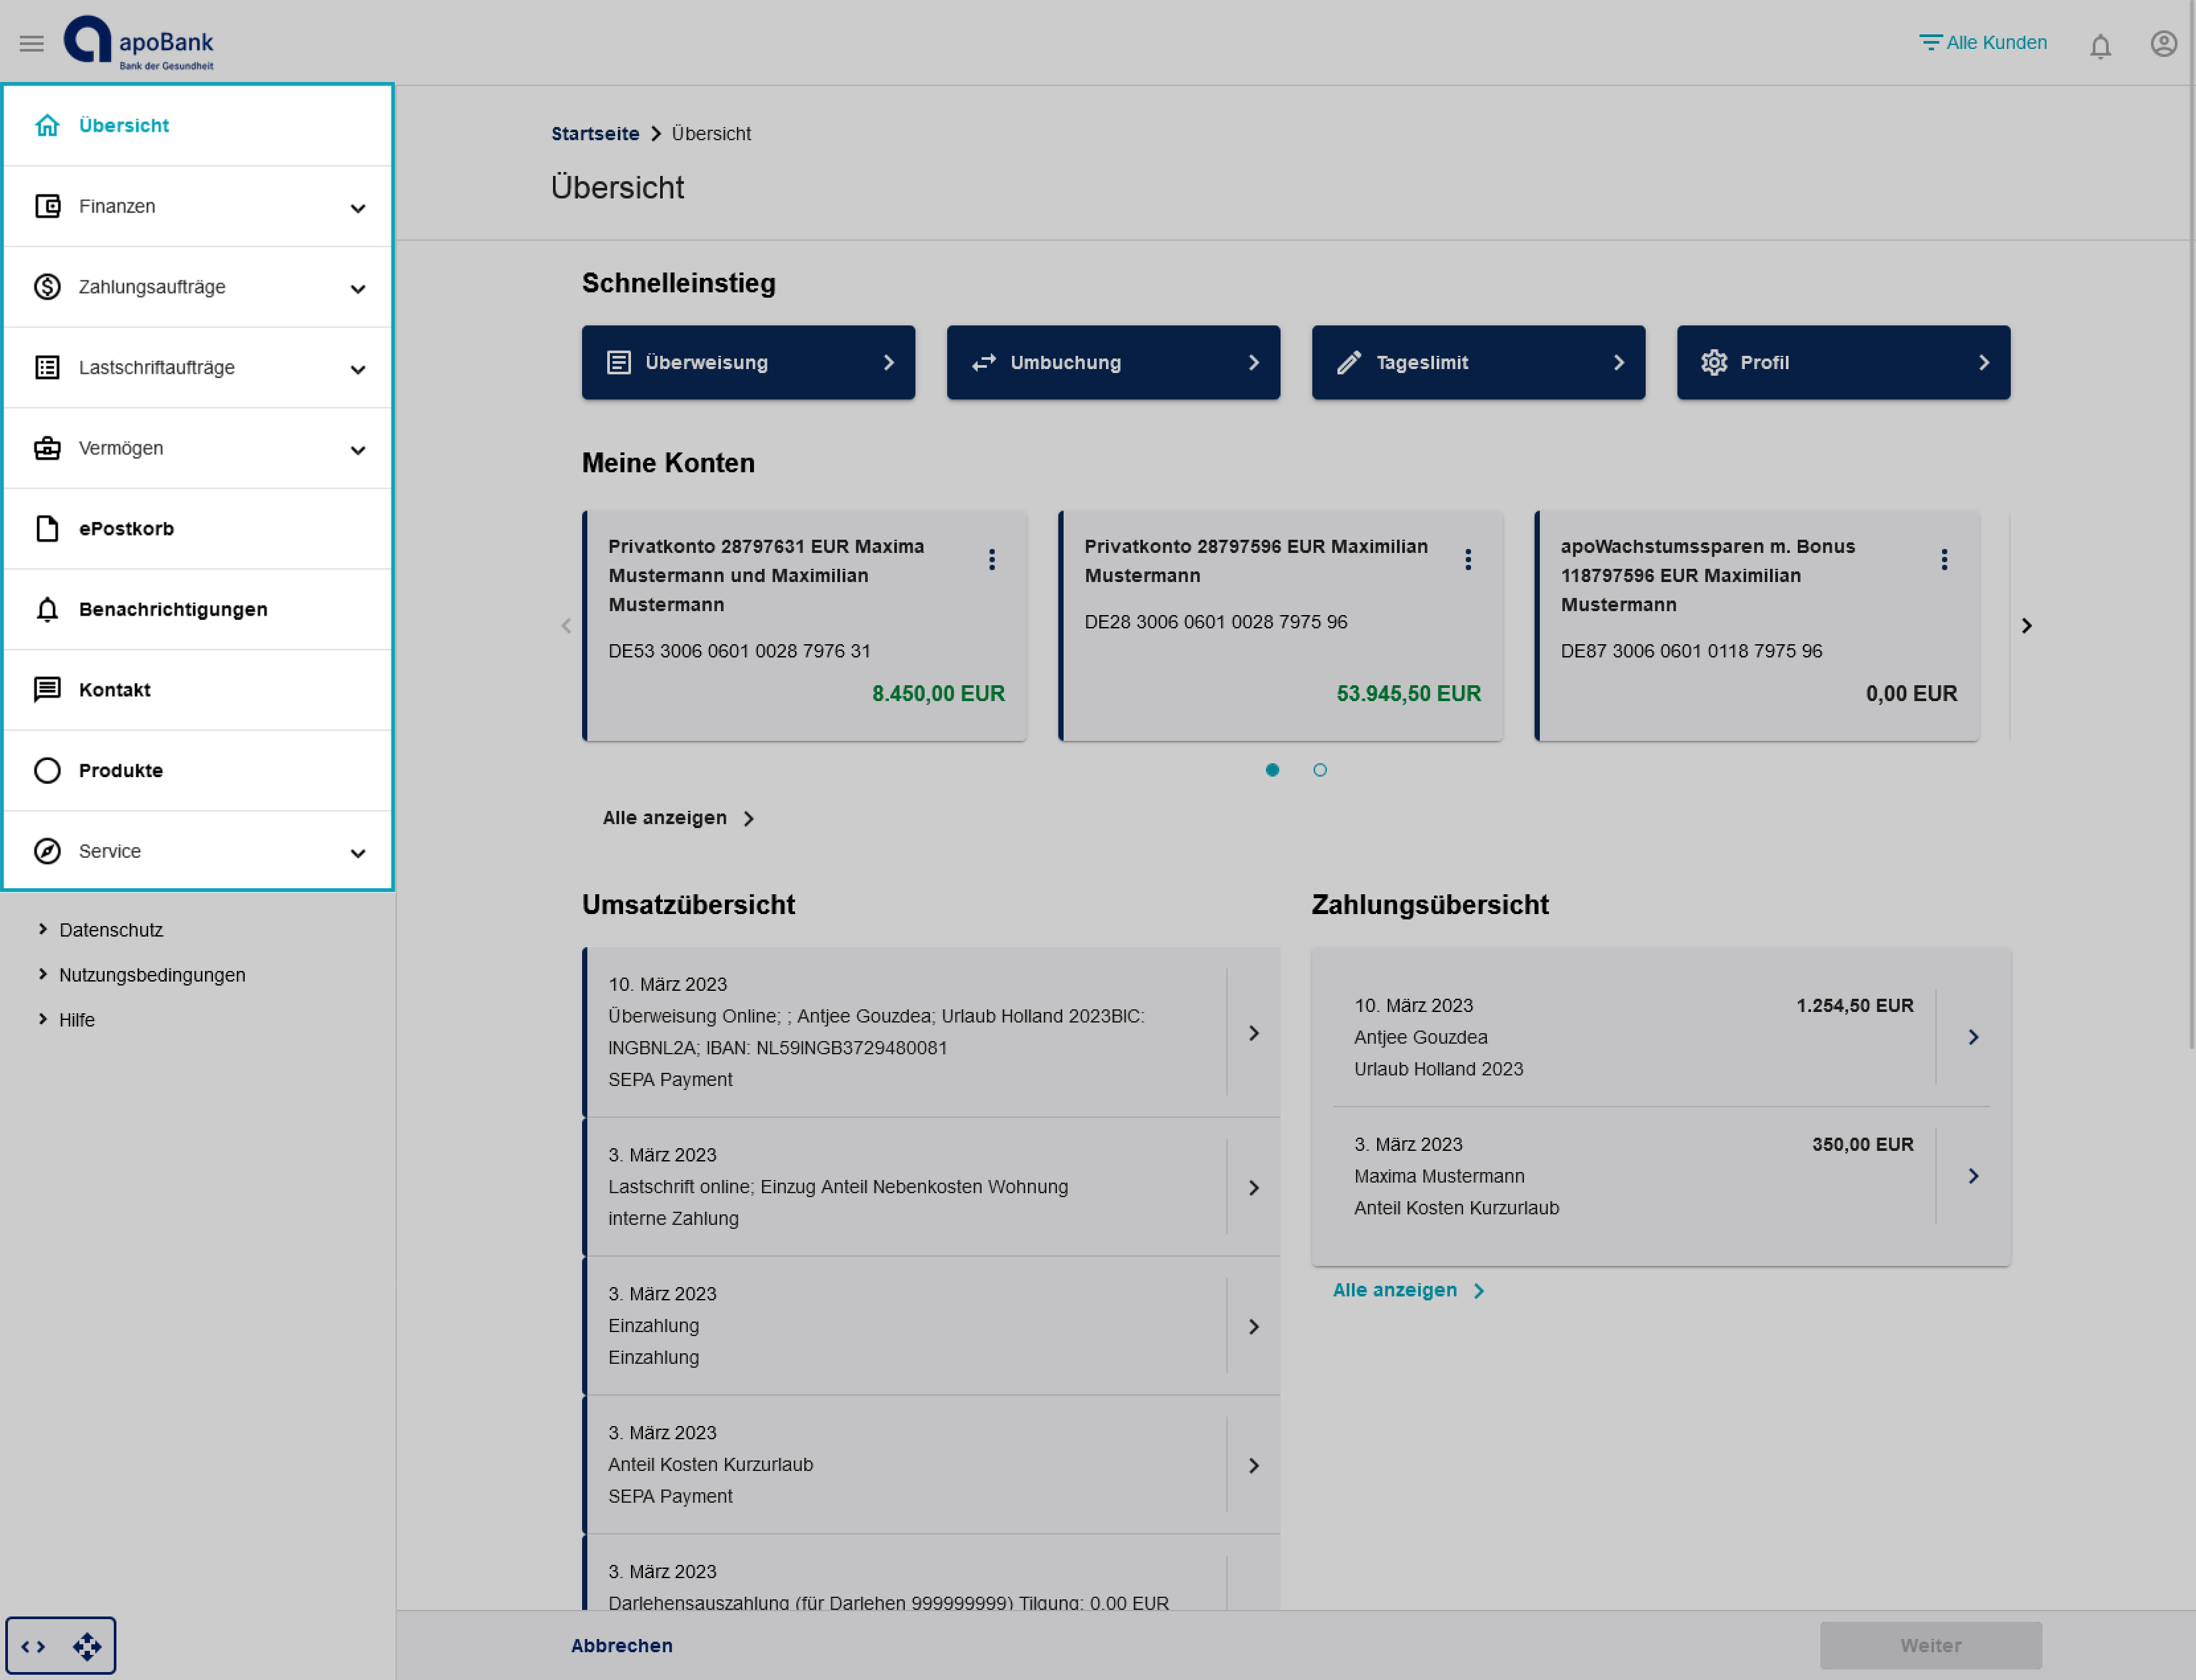Click the Überweisung quick action icon
This screenshot has width=2196, height=1680.
620,362
